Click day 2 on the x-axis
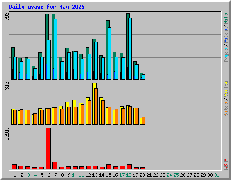Image resolution: width=231 pixels, height=180 pixels. pos(22,175)
